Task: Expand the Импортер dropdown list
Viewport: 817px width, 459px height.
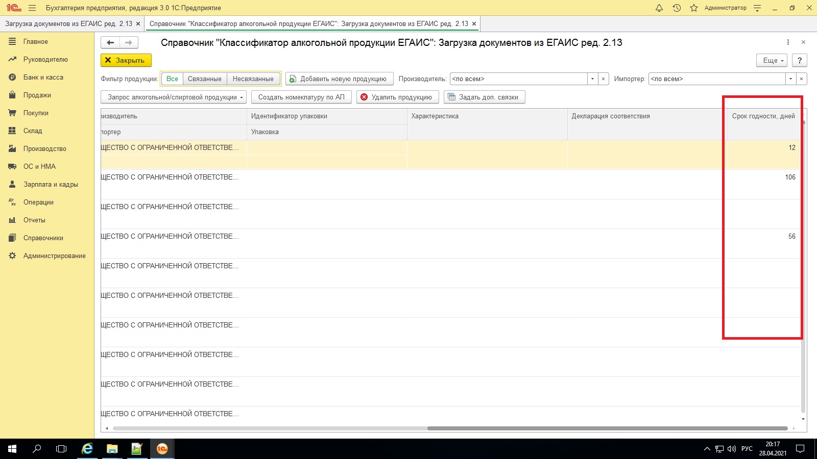Action: (790, 79)
